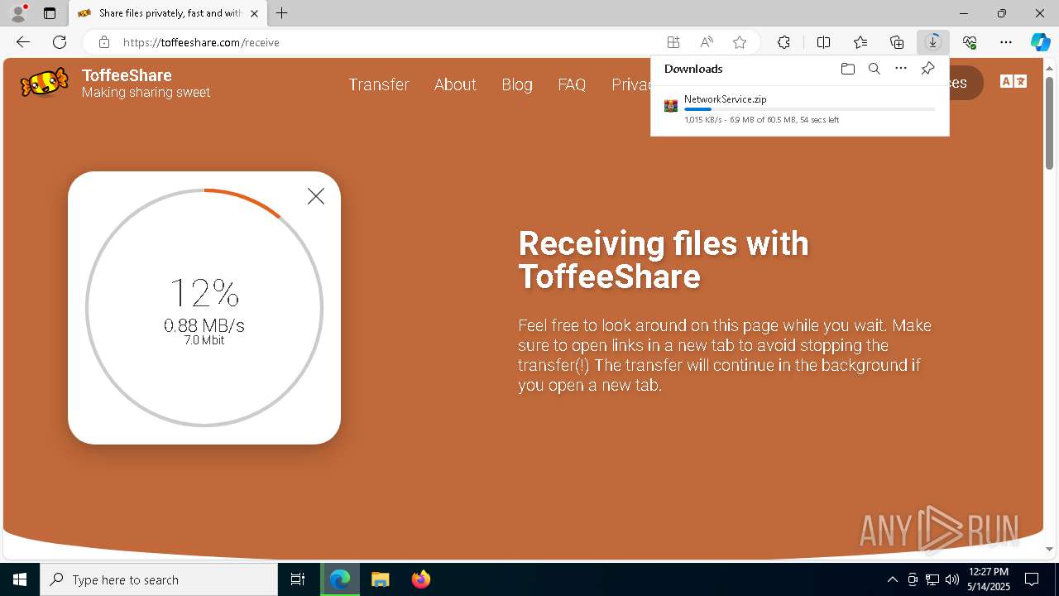Click the 0.88 MB/s speed text
1059x596 pixels.
[204, 325]
